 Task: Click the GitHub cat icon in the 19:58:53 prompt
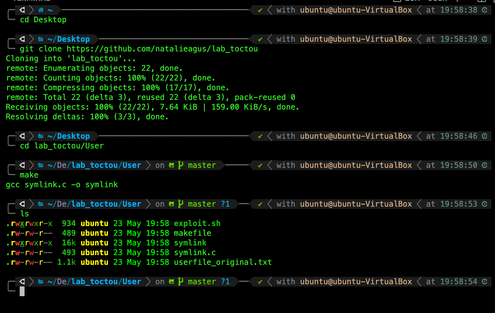[172, 204]
